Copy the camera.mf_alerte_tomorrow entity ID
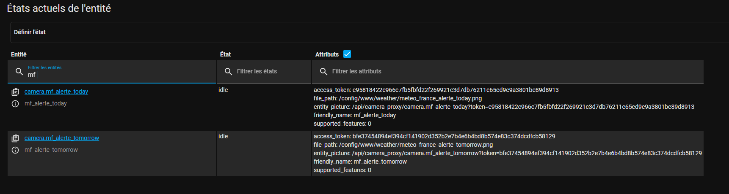Screen dimensions: 729x194 tap(15, 138)
